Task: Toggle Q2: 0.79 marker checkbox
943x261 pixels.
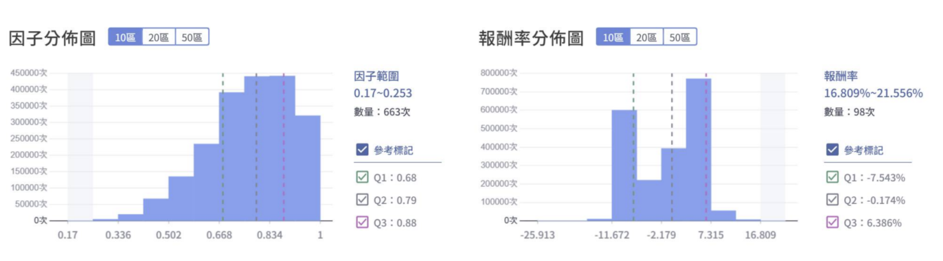Action: pos(362,200)
